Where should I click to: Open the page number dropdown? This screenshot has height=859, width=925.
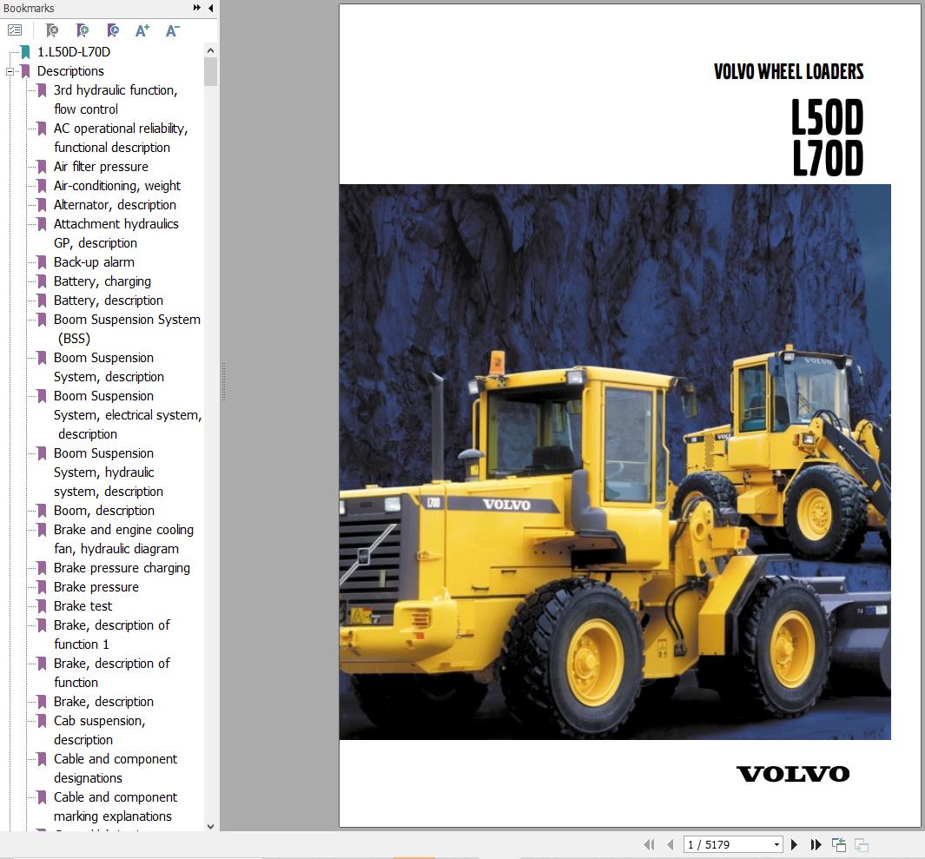click(776, 843)
